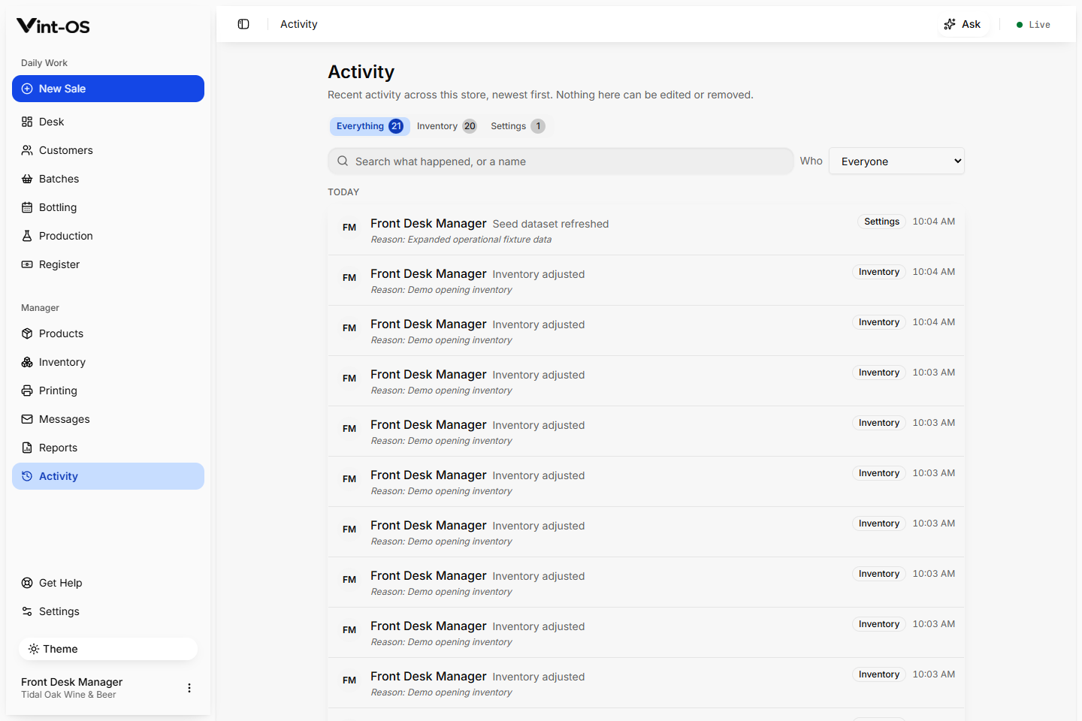Click the Inventory cubes icon in sidebar
The image size is (1082, 721).
pos(27,362)
